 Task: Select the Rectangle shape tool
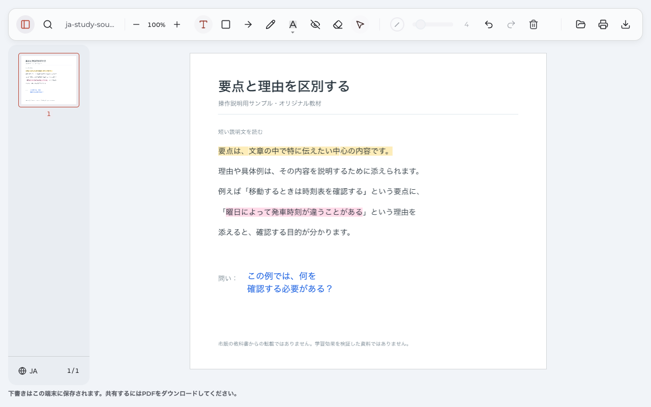(x=226, y=24)
